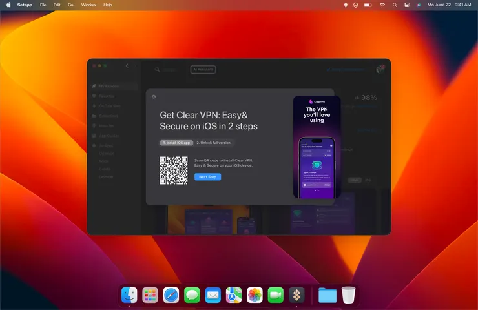Check the battery status icon
478x310 pixels.
pyautogui.click(x=368, y=5)
